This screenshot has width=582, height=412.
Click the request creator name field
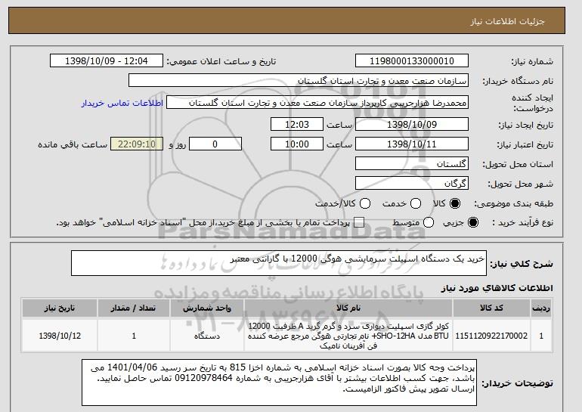point(317,103)
